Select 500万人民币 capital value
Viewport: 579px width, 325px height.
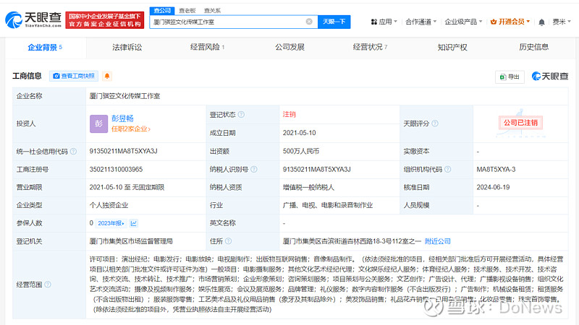(301, 151)
